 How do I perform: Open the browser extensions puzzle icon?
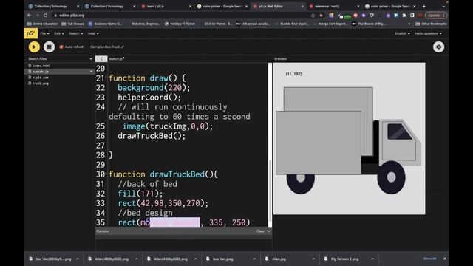404,15
